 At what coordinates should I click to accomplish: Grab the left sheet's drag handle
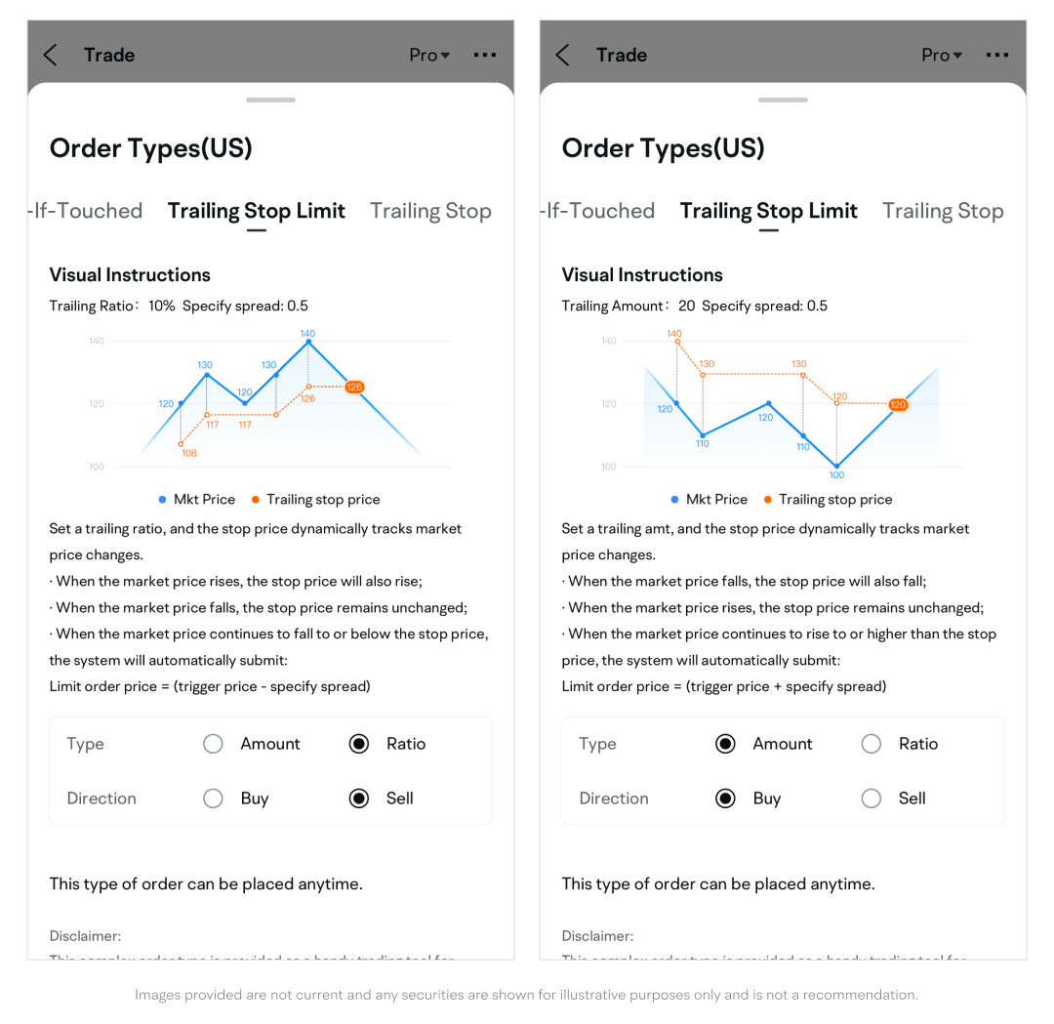coord(270,100)
